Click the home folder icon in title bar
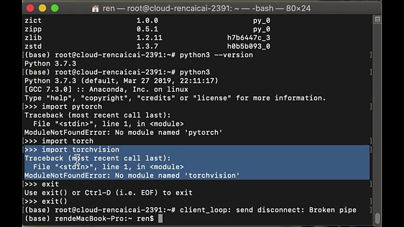This screenshot has height=227, width=404. [95, 9]
